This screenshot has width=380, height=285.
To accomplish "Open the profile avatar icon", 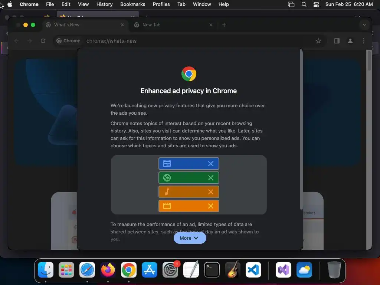I will point(350,41).
